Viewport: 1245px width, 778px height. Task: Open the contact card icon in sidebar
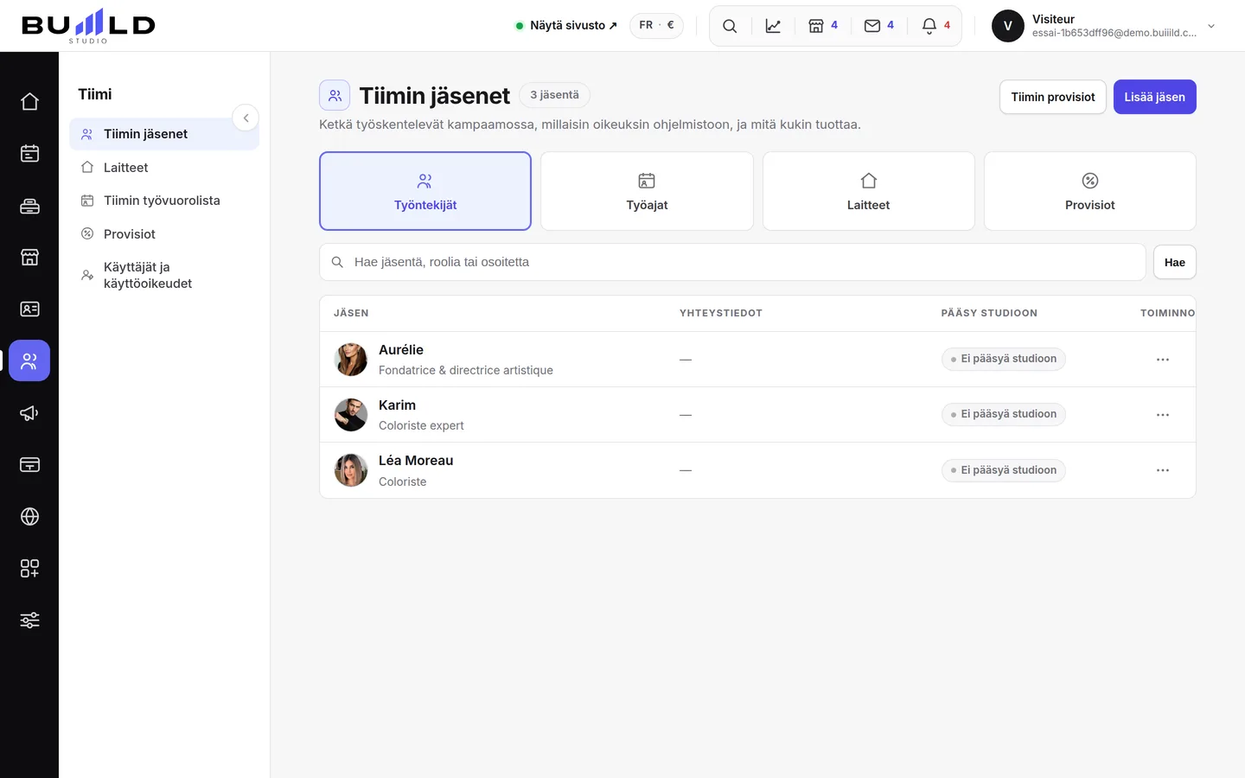tap(29, 309)
